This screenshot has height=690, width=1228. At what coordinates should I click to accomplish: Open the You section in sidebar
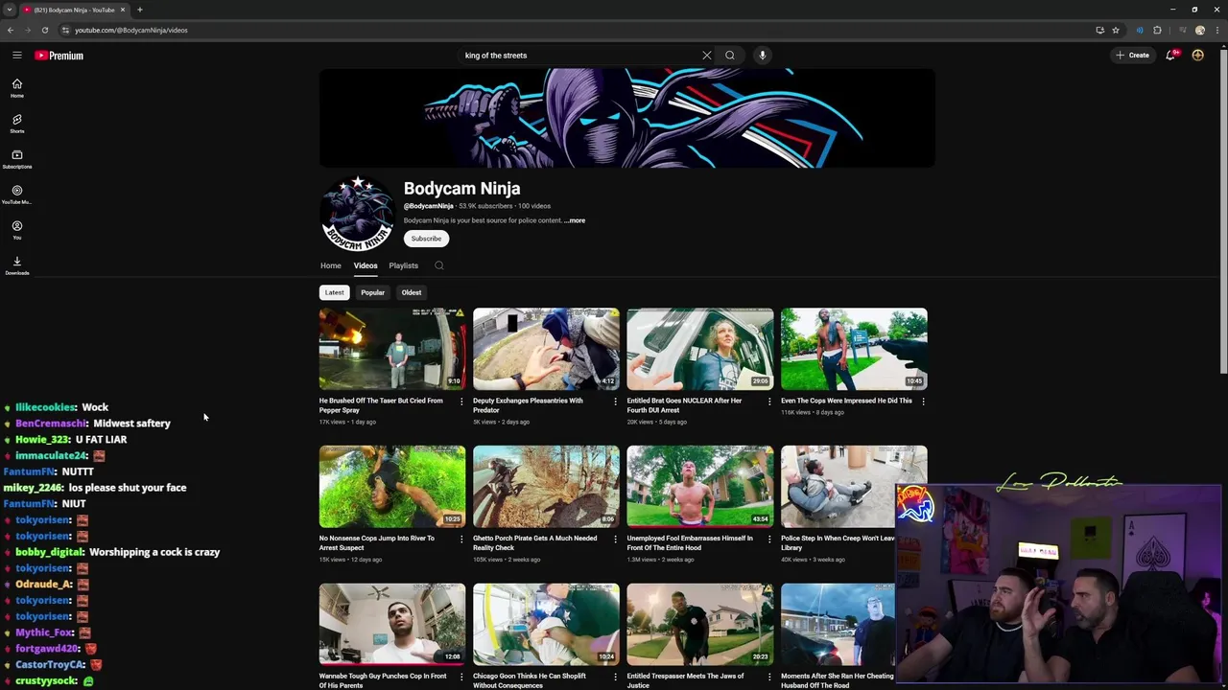click(x=17, y=230)
